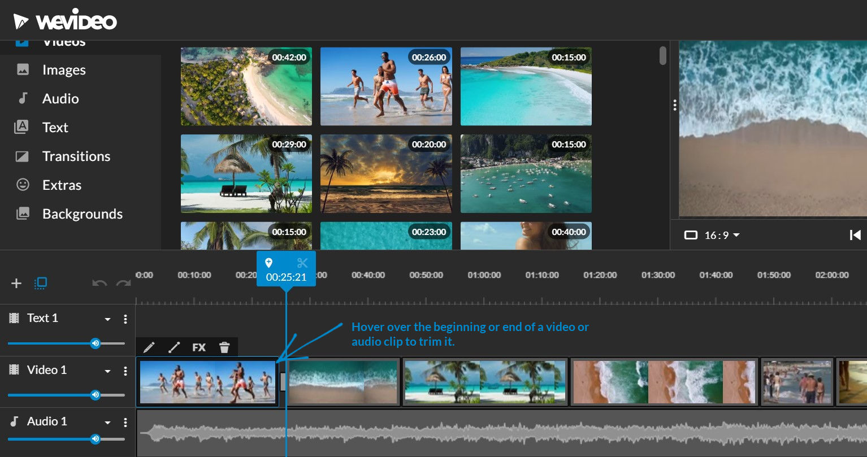The image size is (867, 457).
Task: Jump to start with skip-back control
Action: tap(855, 235)
